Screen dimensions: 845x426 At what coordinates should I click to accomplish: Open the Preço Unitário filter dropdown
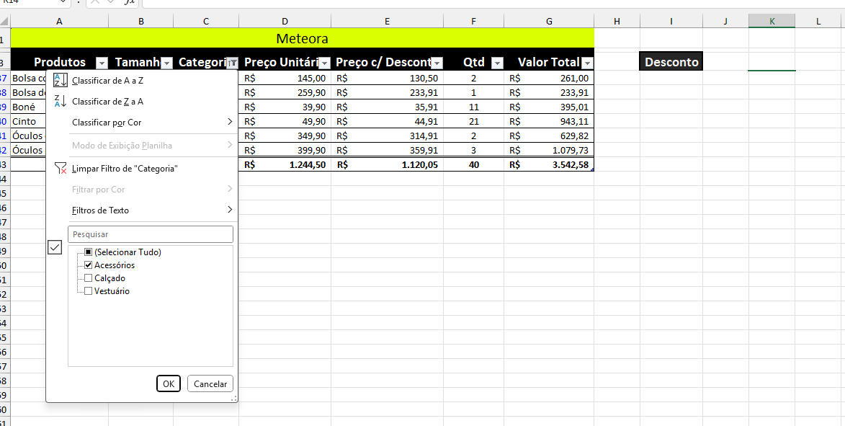tap(324, 63)
